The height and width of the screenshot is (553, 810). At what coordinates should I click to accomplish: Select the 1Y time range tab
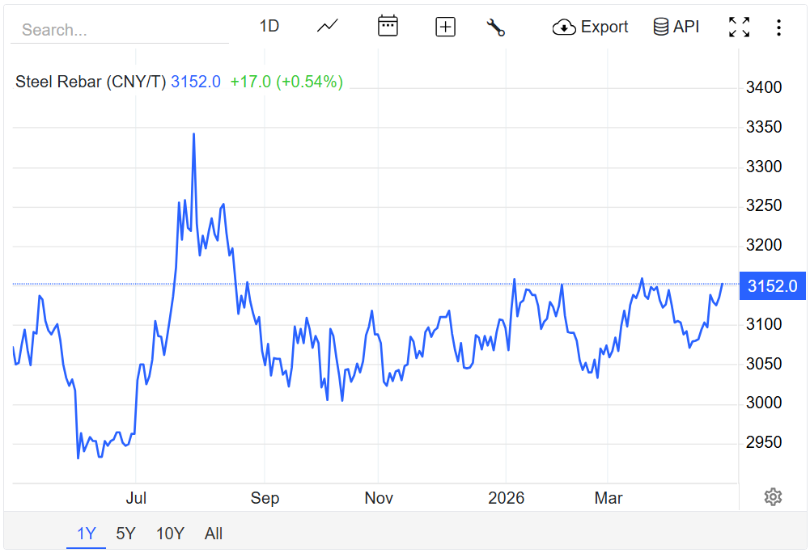click(86, 534)
